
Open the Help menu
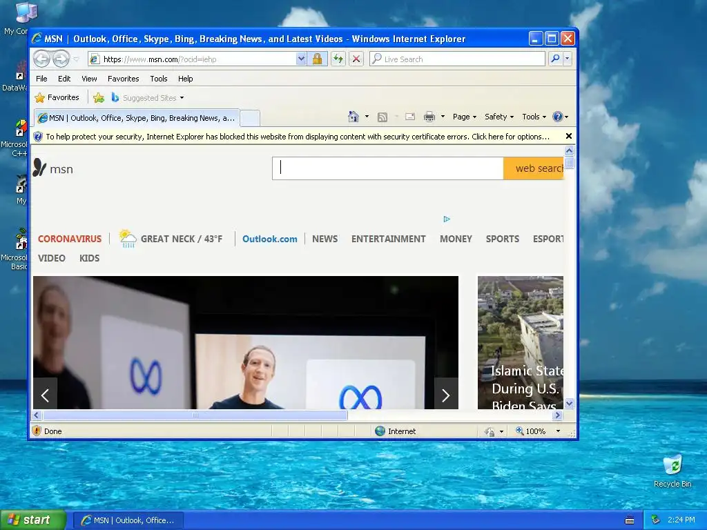pyautogui.click(x=185, y=79)
